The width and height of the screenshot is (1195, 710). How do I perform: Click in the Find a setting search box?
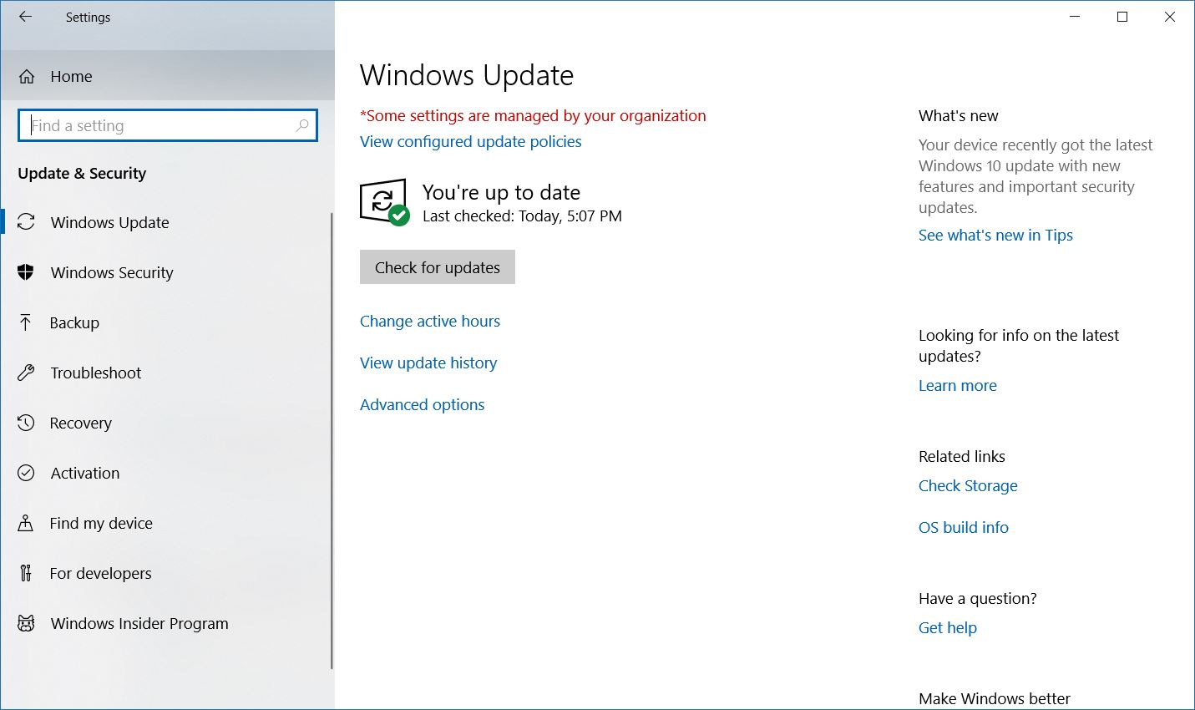coord(163,126)
